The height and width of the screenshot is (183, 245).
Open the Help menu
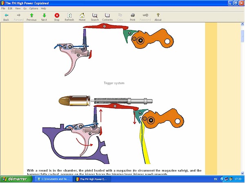point(43,9)
